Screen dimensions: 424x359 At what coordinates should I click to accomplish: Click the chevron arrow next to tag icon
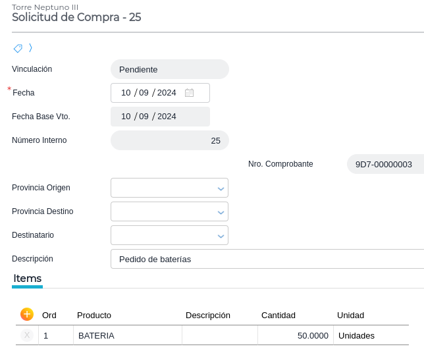(30, 48)
